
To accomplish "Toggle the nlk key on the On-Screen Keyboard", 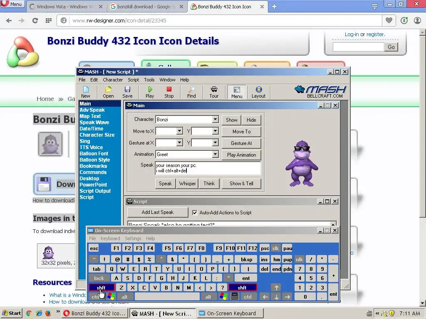I will pos(299,260).
